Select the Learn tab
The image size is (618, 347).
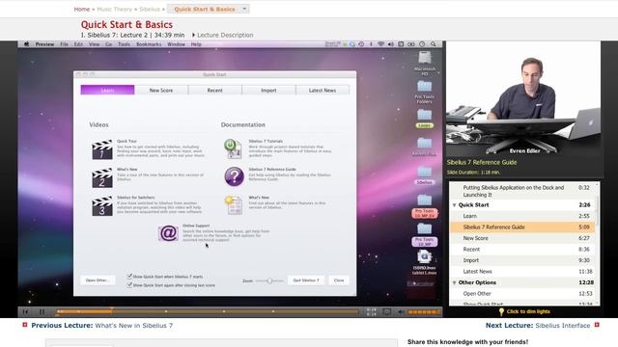point(107,90)
